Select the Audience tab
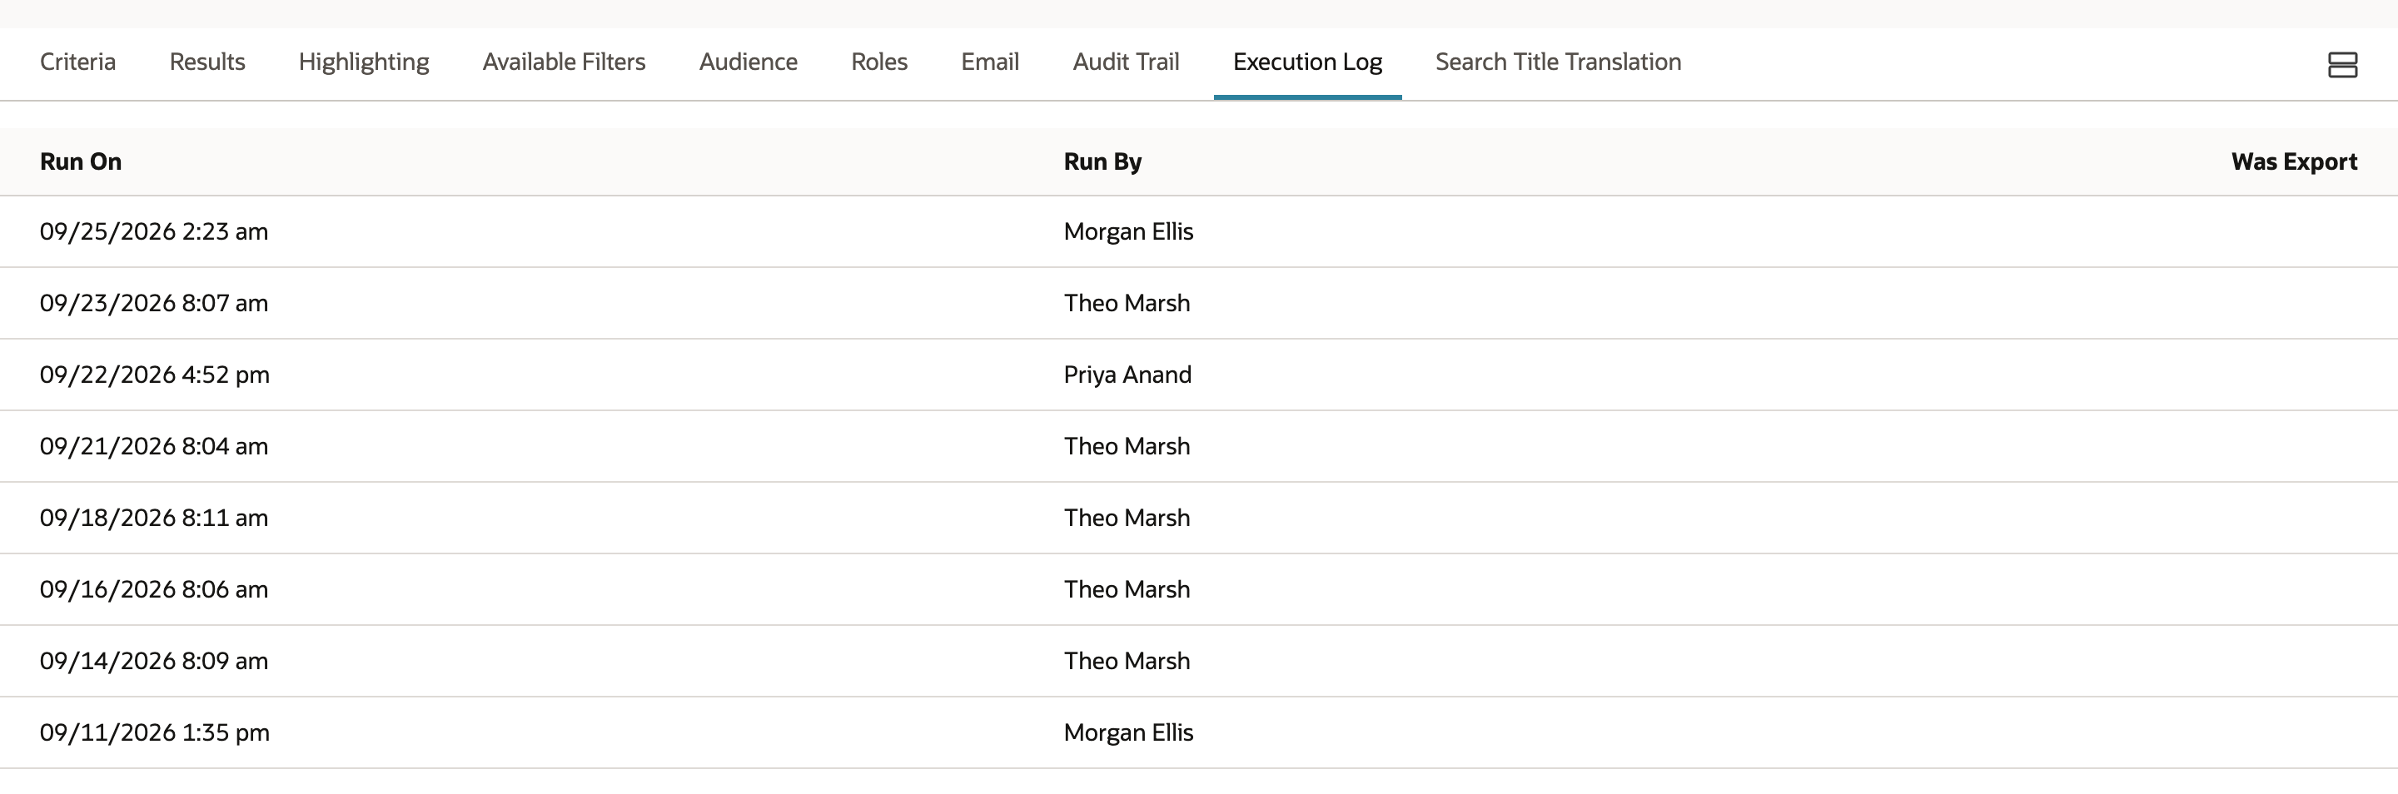Image resolution: width=2398 pixels, height=794 pixels. tap(749, 62)
